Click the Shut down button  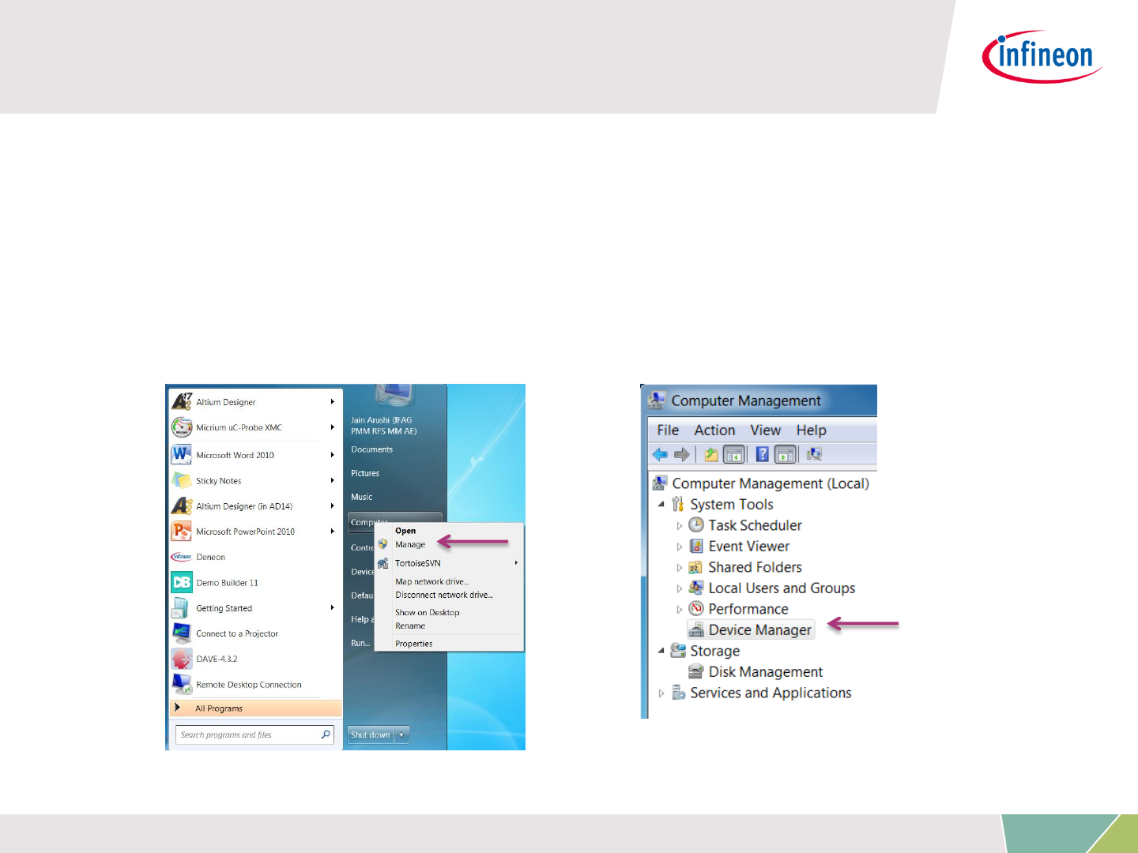pyautogui.click(x=371, y=735)
